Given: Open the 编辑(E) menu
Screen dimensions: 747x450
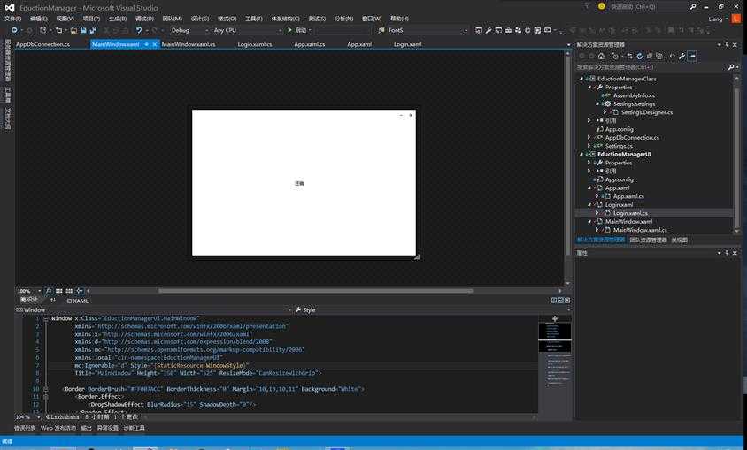Looking at the screenshot, I should [39, 19].
